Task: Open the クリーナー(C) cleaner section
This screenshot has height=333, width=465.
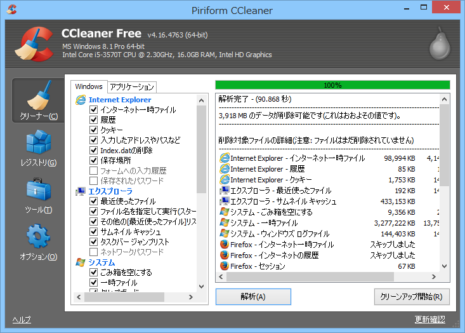Action: (39, 100)
